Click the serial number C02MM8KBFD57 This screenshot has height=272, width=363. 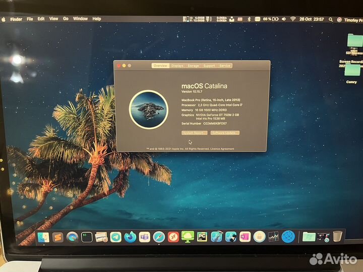point(215,123)
